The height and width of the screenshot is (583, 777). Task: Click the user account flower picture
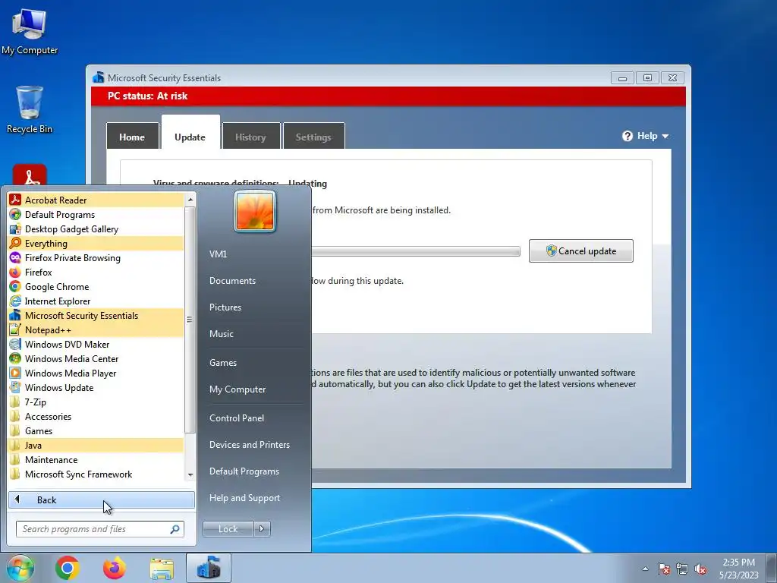coord(255,211)
